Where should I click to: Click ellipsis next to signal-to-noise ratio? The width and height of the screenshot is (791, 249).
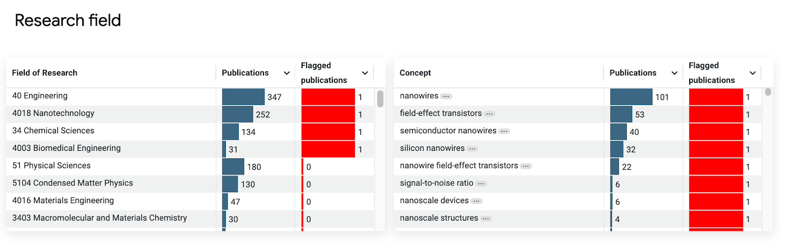tap(481, 183)
